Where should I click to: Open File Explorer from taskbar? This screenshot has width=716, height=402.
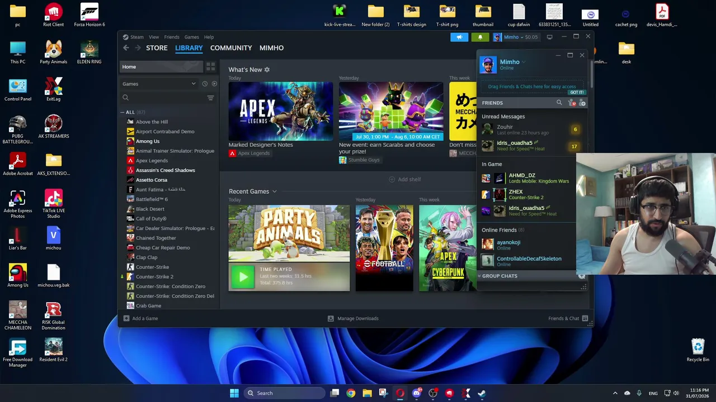[367, 393]
